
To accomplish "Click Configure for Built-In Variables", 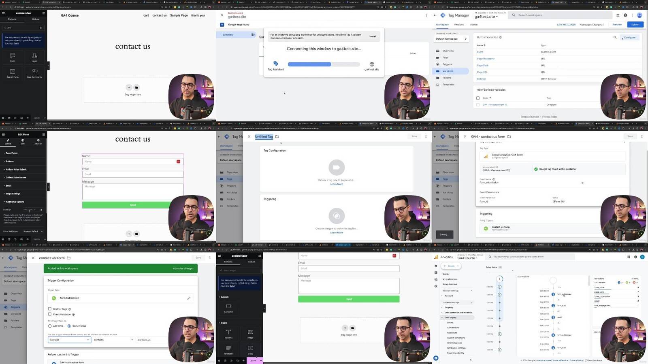I will pos(629,38).
